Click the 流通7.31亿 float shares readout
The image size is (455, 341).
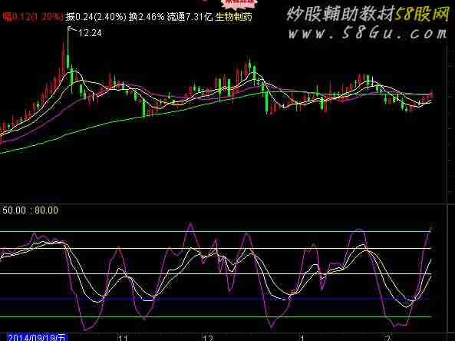coord(190,17)
